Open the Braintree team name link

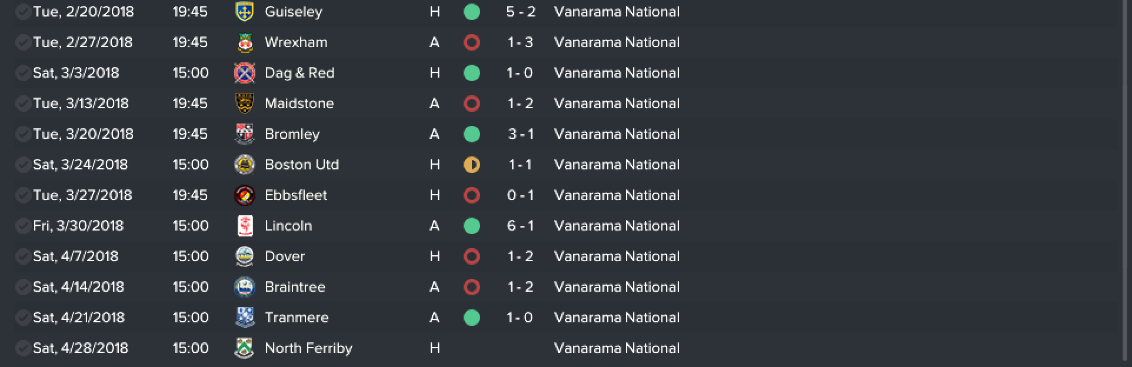point(295,287)
